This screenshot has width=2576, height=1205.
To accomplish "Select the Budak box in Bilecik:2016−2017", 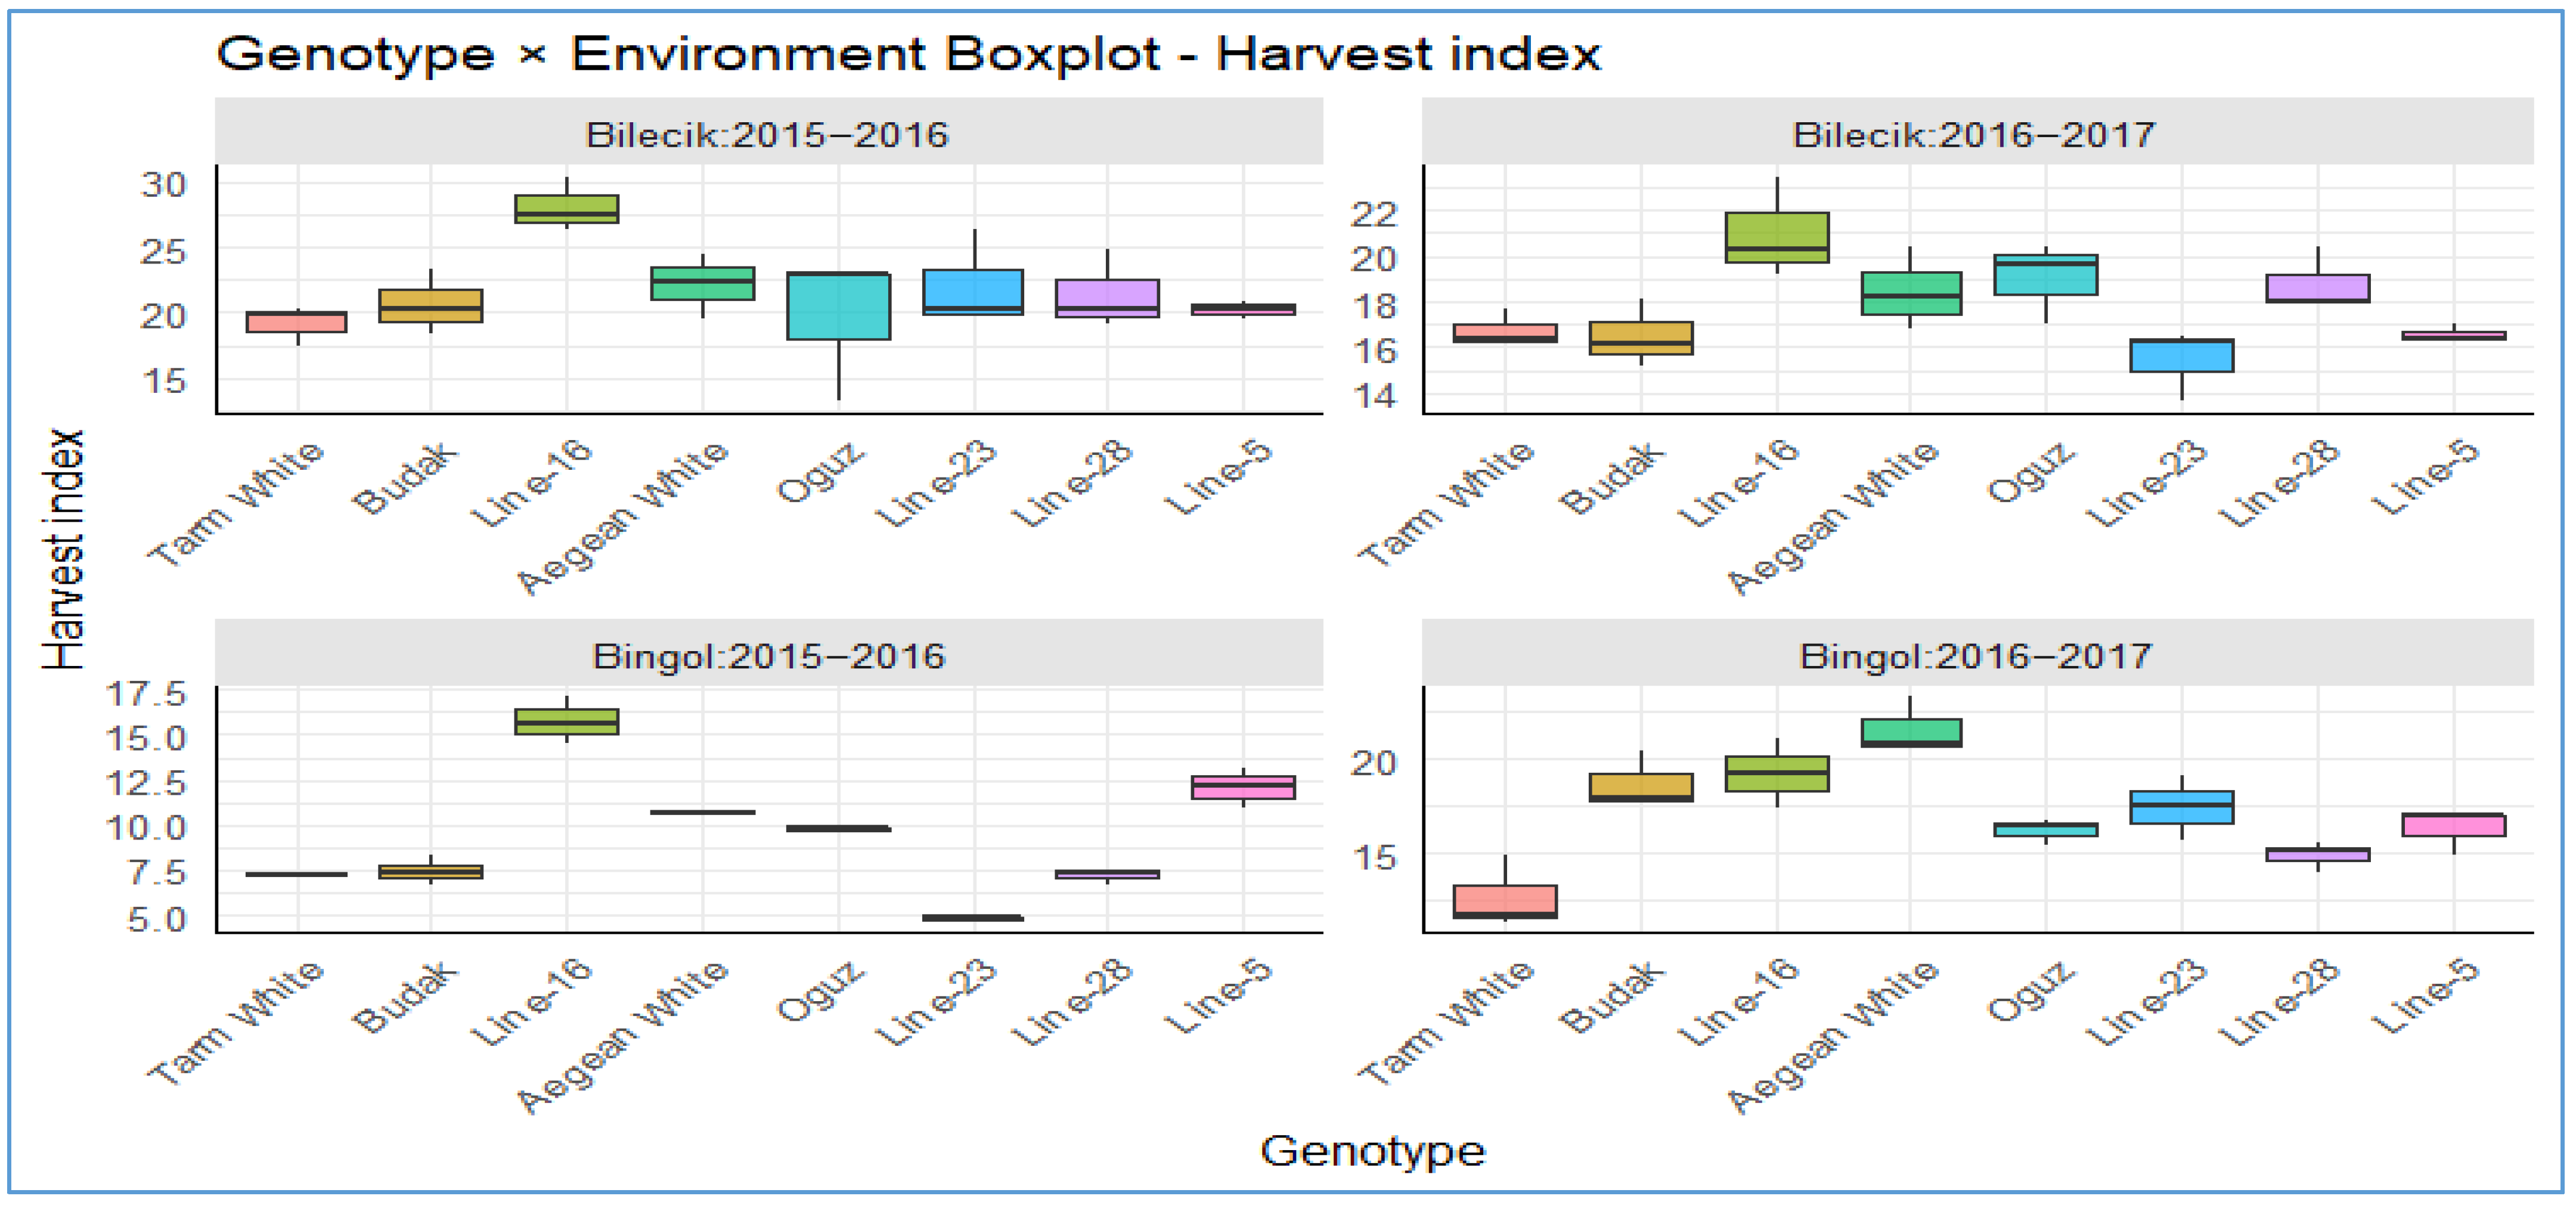I will (x=1641, y=337).
